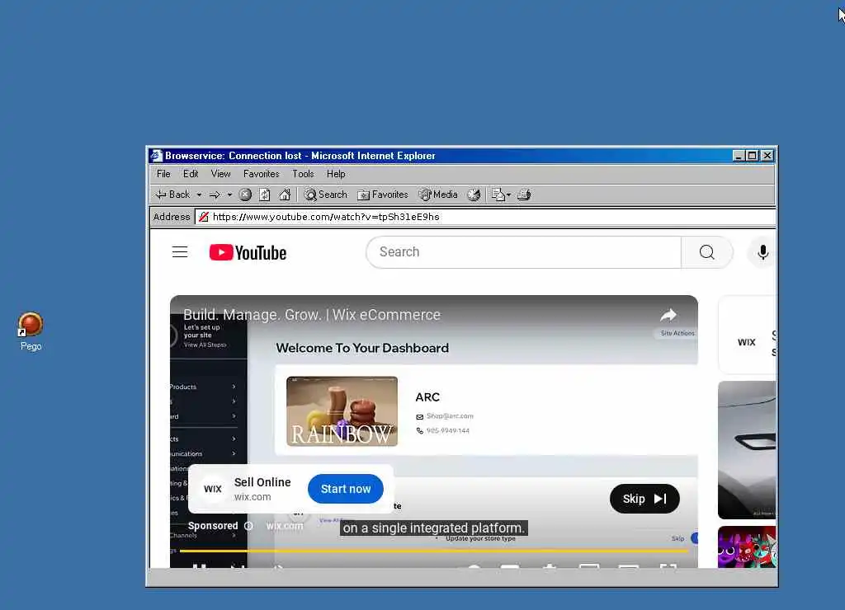Viewport: 845px width, 610px height.
Task: Click the Sponsored info circle icon
Action: pyautogui.click(x=248, y=526)
